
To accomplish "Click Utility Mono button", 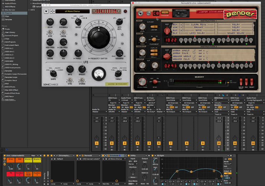I will 133,177.
